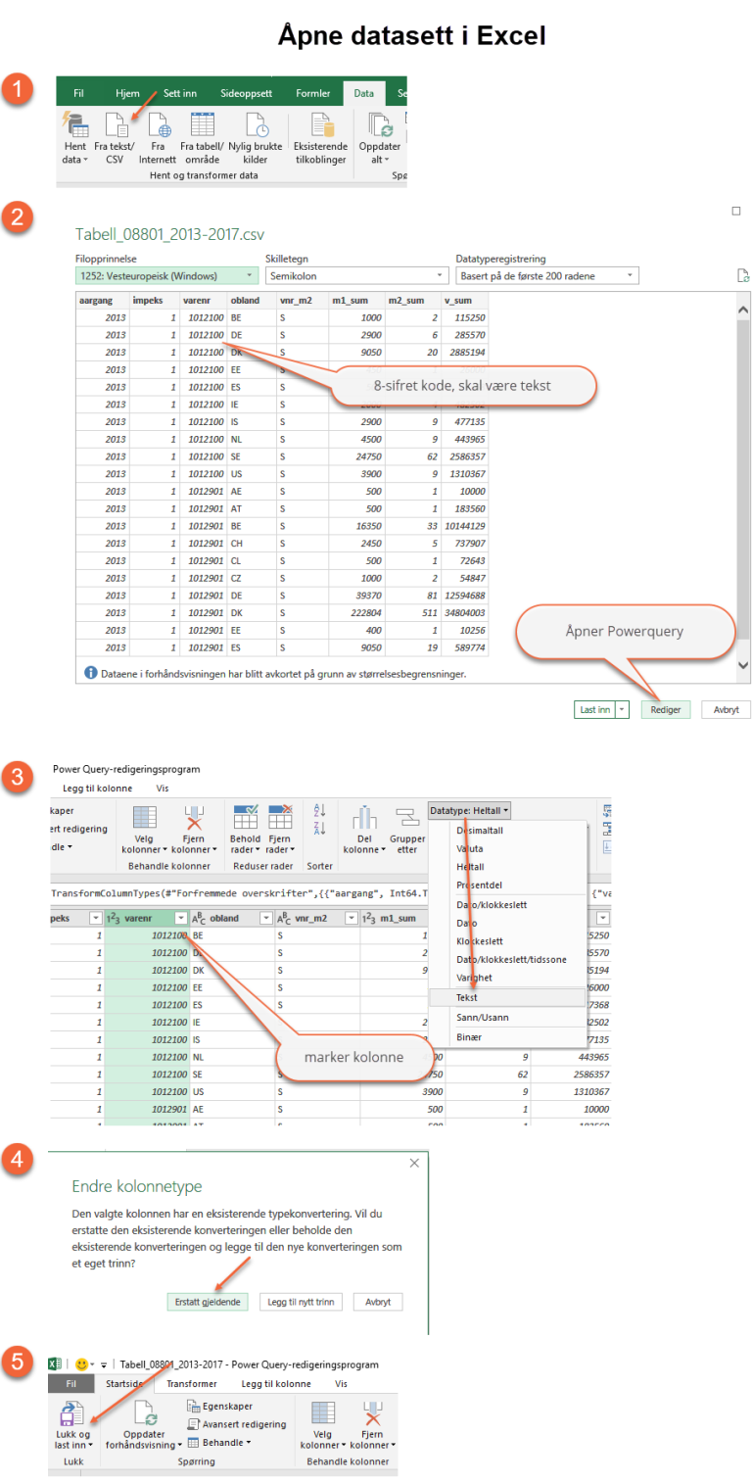This screenshot has height=1483, width=752.
Task: Click the smiley feedback icon
Action: click(x=81, y=1363)
